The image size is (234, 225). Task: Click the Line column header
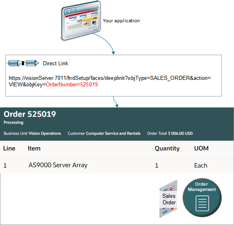coord(9,148)
